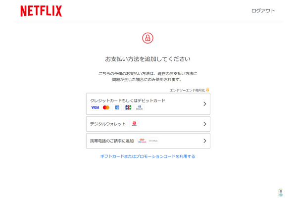Screen dimensions: 297x198
Task: Select クレジットカードもしくはデビットカード label
Action: 128,100
